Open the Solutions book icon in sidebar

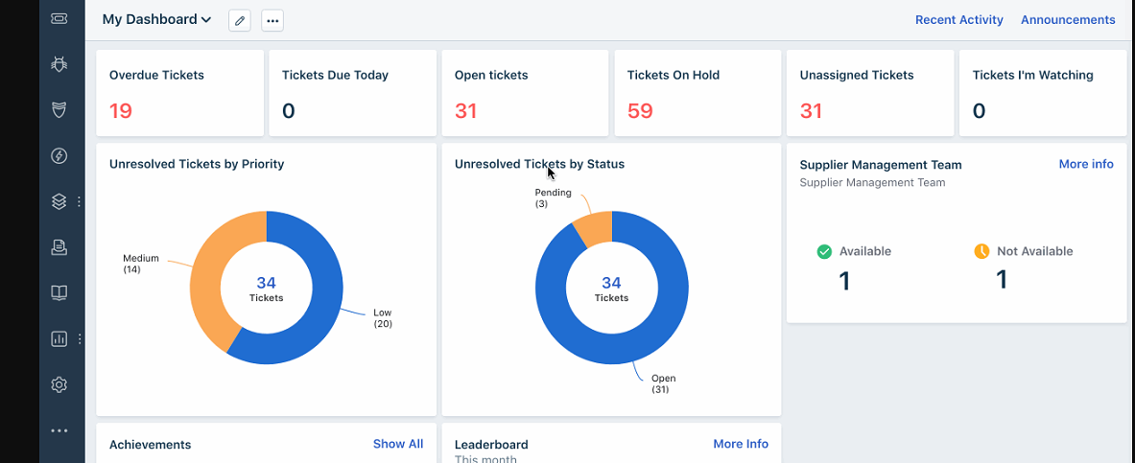[59, 293]
